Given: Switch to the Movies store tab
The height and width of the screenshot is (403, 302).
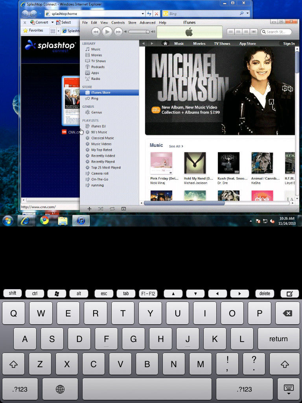Looking at the screenshot, I should pos(199,43).
